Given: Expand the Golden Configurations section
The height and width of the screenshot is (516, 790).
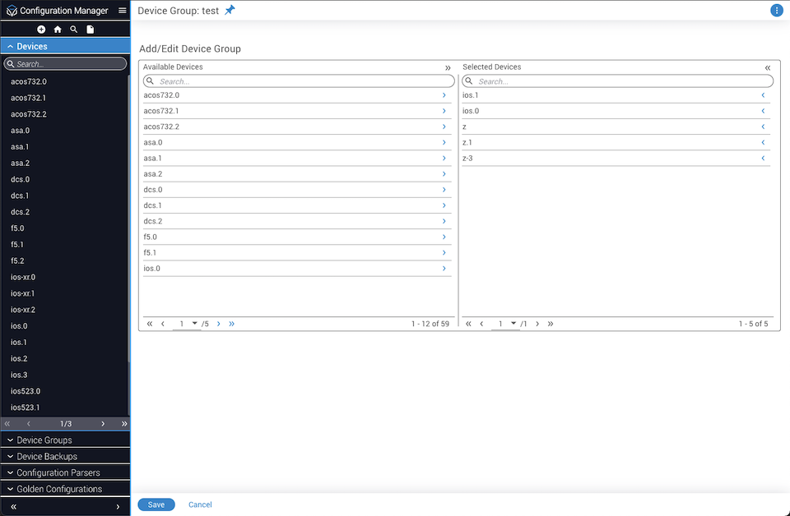Looking at the screenshot, I should click(x=66, y=489).
